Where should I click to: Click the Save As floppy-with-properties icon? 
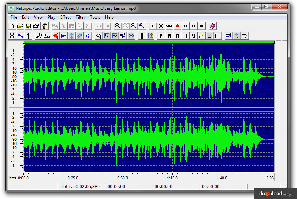click(x=36, y=26)
